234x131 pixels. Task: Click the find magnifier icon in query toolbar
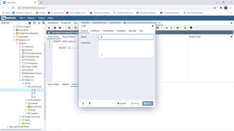click(75, 28)
